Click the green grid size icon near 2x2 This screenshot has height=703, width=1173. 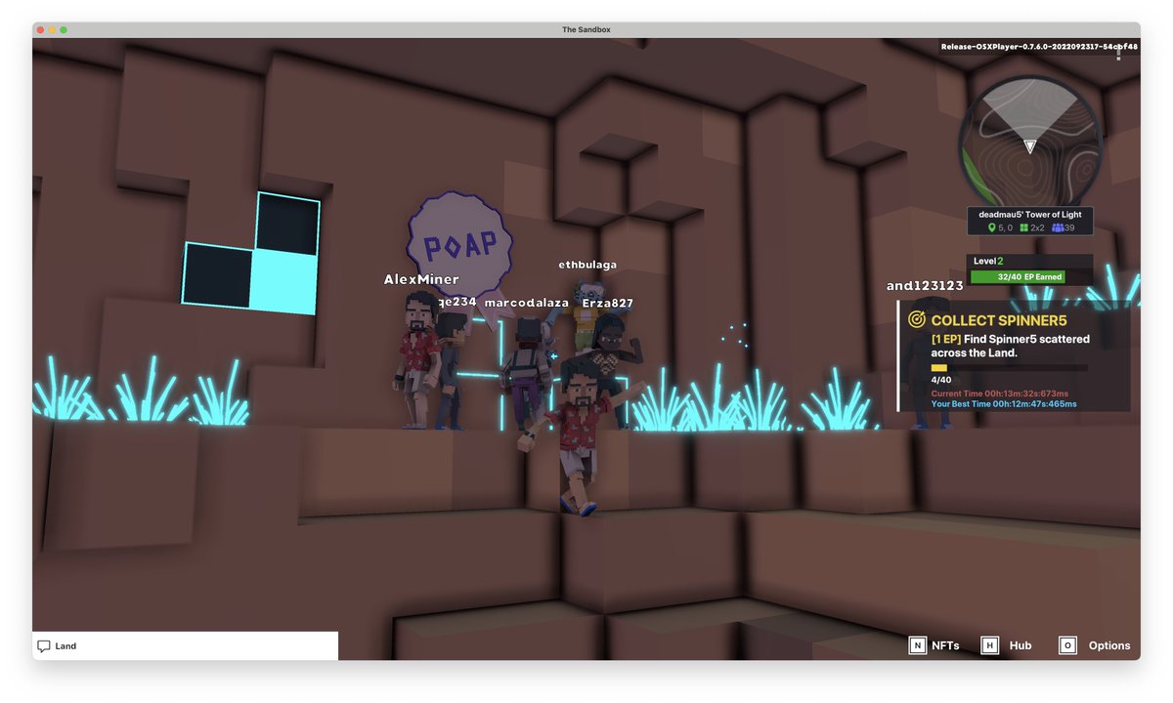pyautogui.click(x=1024, y=227)
